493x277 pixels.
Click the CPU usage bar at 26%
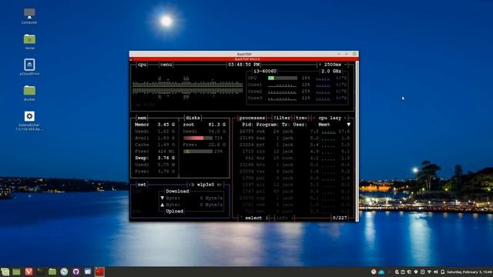tap(283, 78)
